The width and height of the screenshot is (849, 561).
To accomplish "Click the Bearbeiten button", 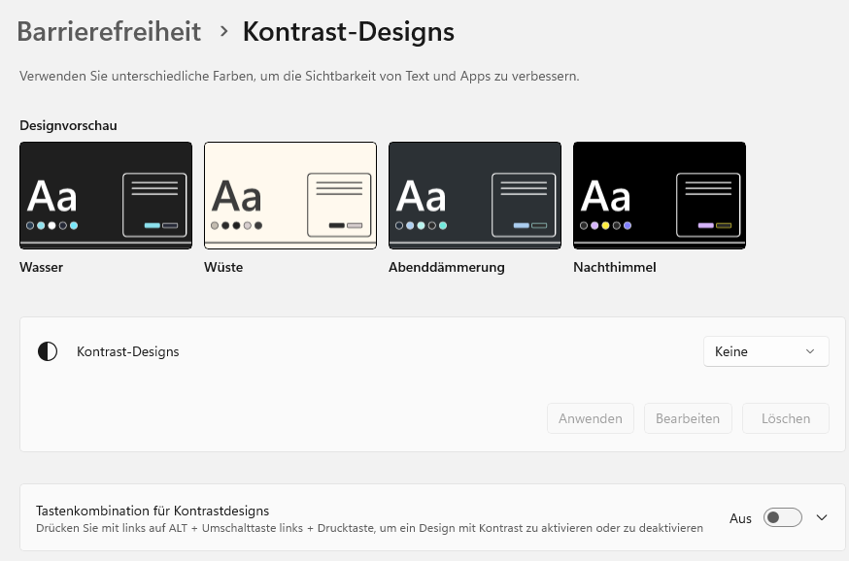I will pyautogui.click(x=688, y=418).
